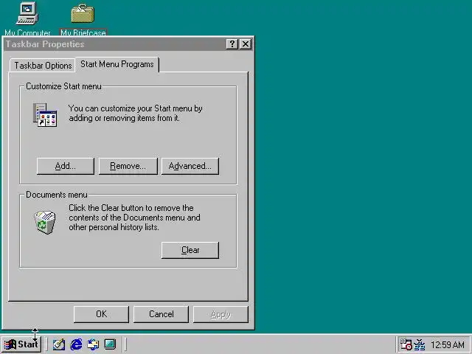Click the recycle bin Documents menu icon
This screenshot has width=472, height=354.
(45, 222)
